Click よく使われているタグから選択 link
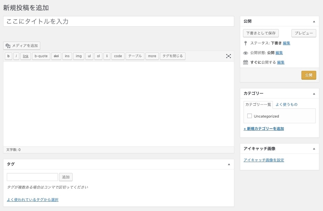The height and width of the screenshot is (211, 323). (x=32, y=200)
